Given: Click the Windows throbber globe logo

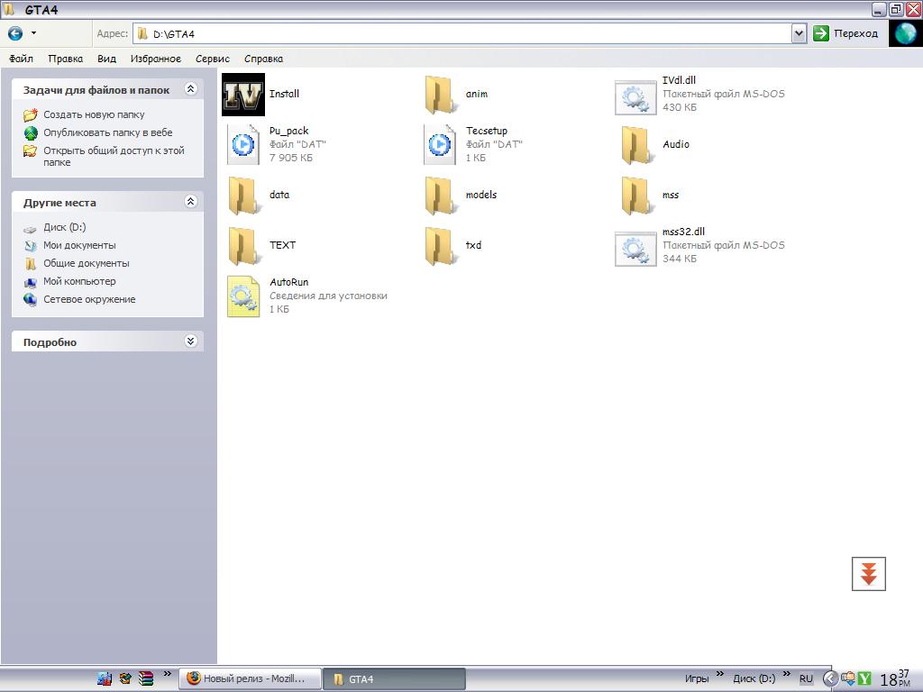Looking at the screenshot, I should [905, 33].
